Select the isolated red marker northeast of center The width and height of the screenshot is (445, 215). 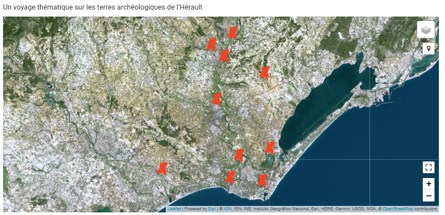[x=264, y=73]
